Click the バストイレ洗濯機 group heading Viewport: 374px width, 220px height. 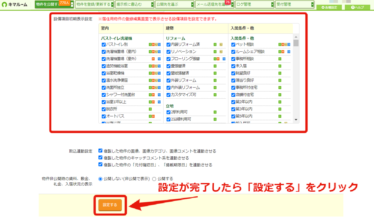tap(117, 38)
